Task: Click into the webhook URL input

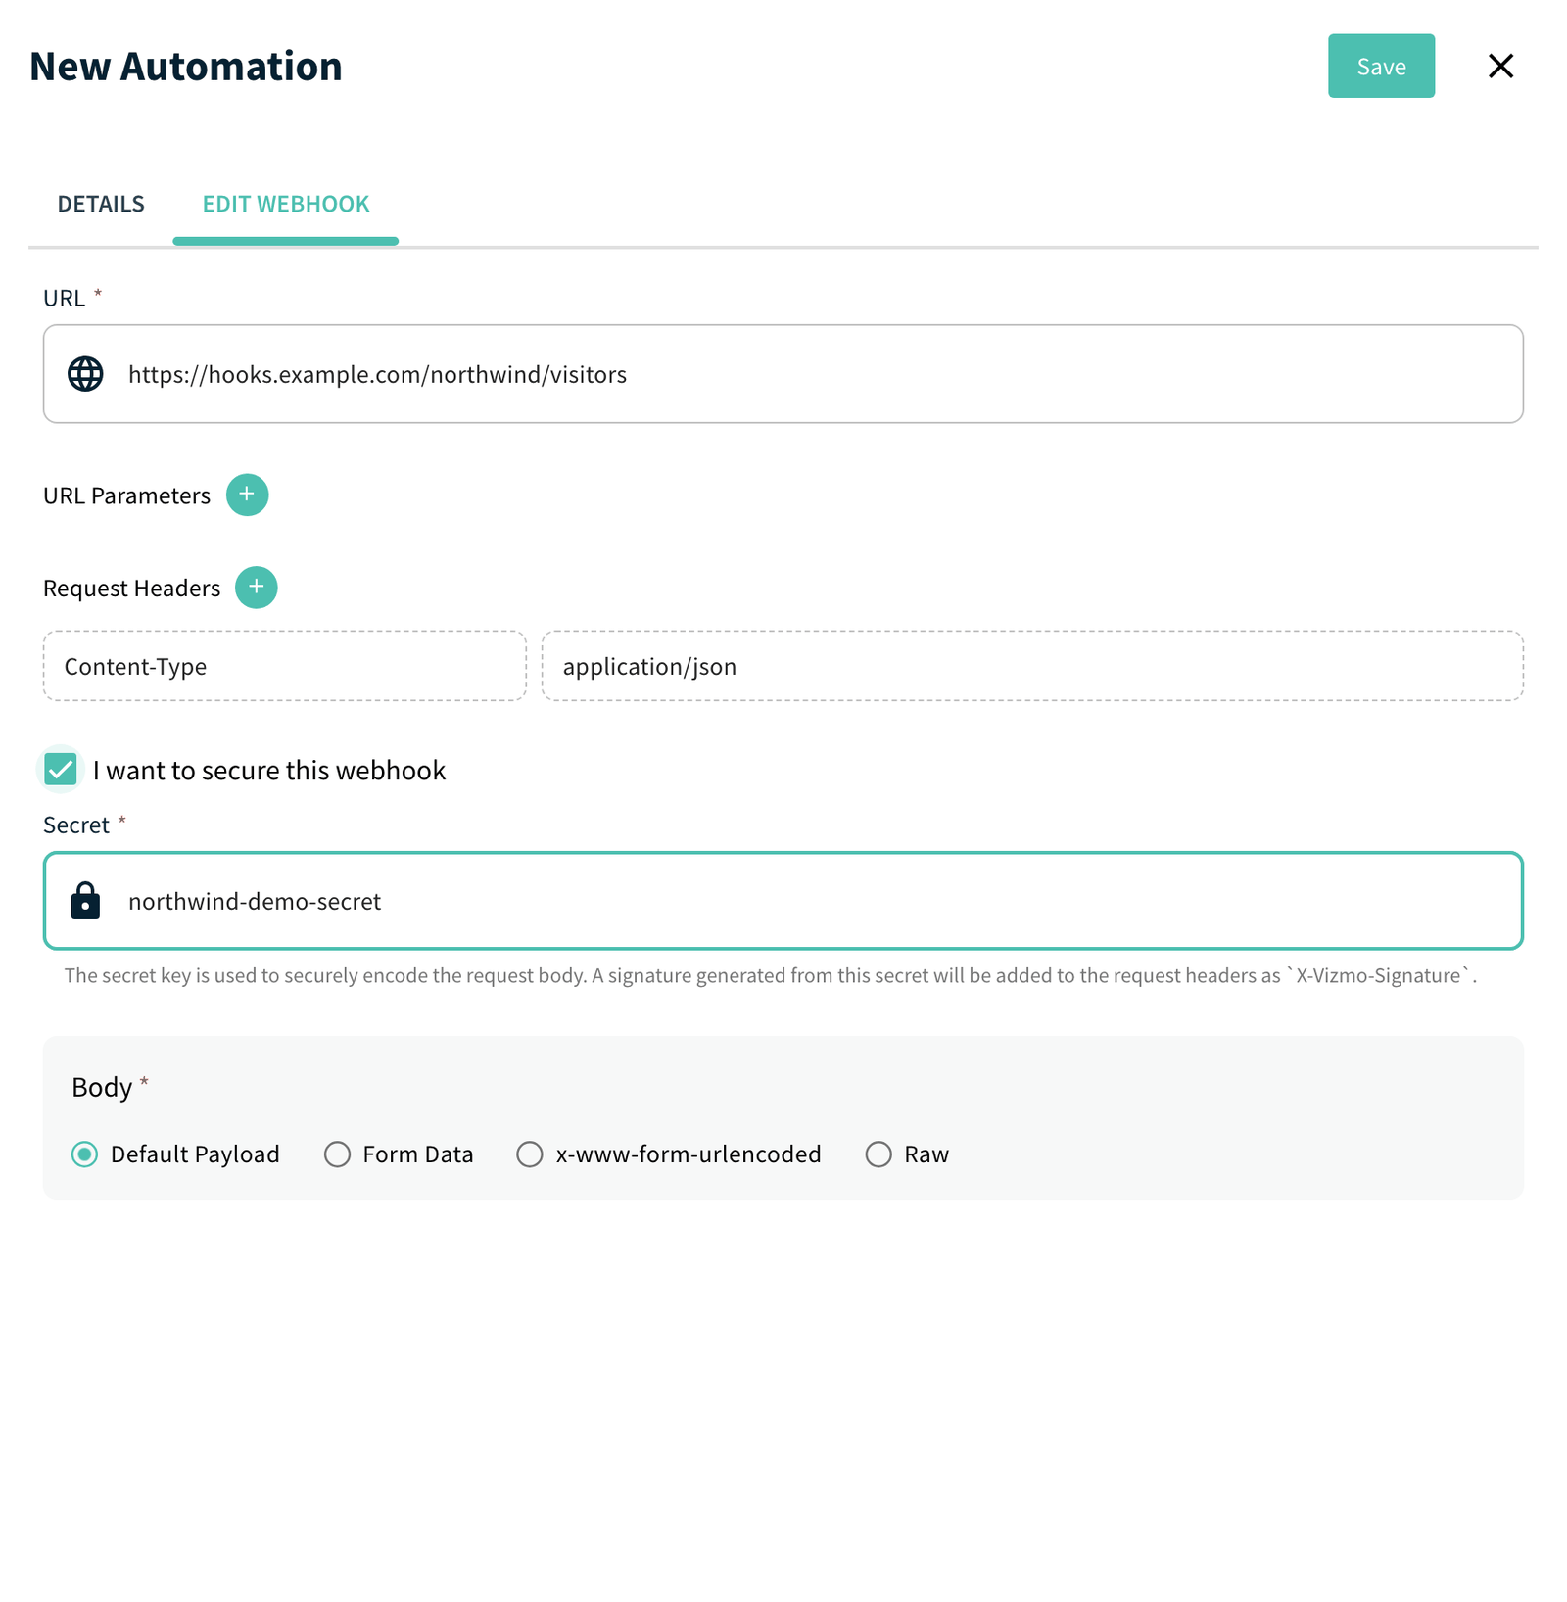Action: click(x=783, y=374)
